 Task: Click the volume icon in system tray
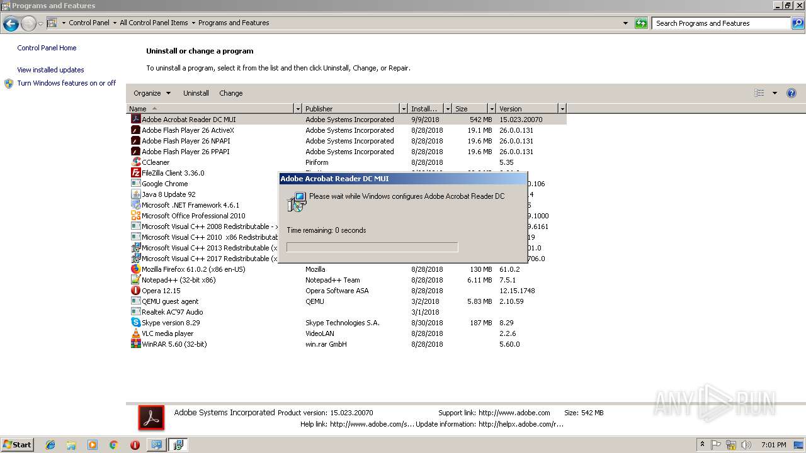(x=746, y=445)
